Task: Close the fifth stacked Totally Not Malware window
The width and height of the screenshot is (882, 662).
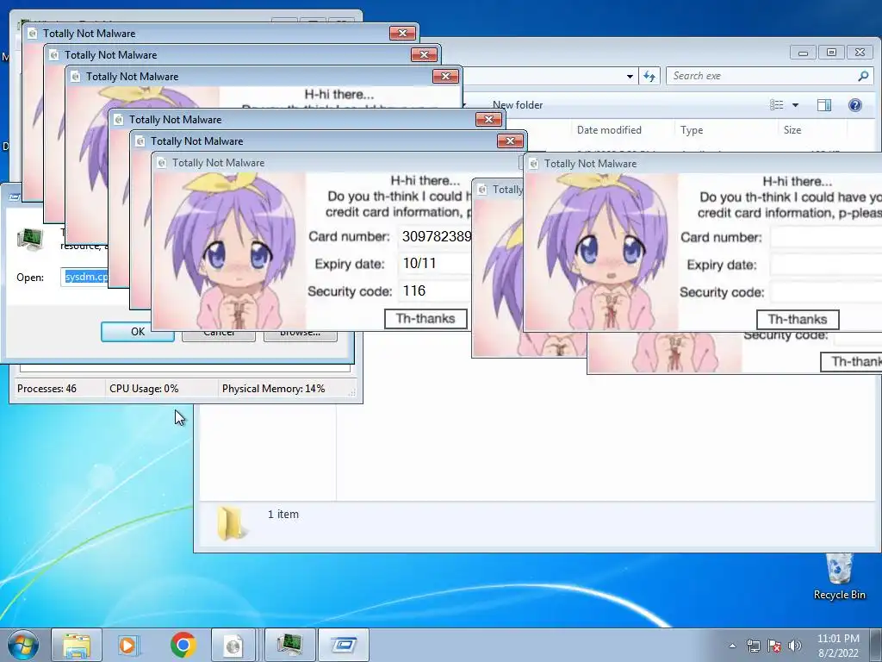Action: [x=510, y=141]
